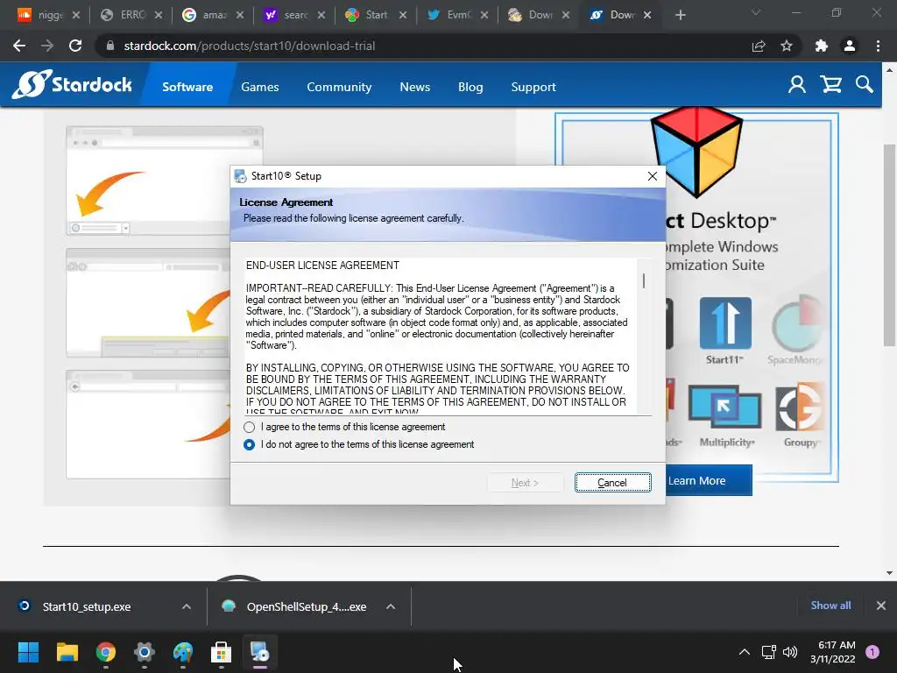This screenshot has width=897, height=673.
Task: Open Chrome from the taskbar
Action: tap(106, 652)
